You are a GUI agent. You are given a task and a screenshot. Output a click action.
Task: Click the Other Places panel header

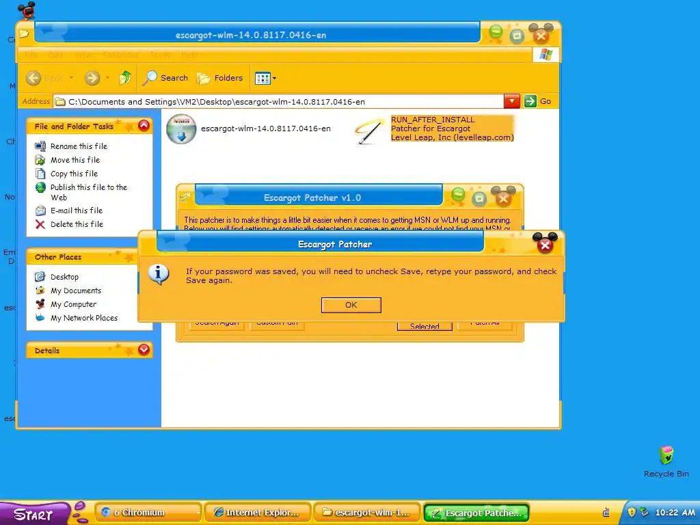pyautogui.click(x=83, y=257)
